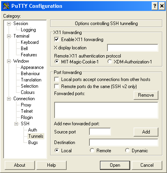Go to Rlogin settings

pyautogui.click(x=27, y=117)
